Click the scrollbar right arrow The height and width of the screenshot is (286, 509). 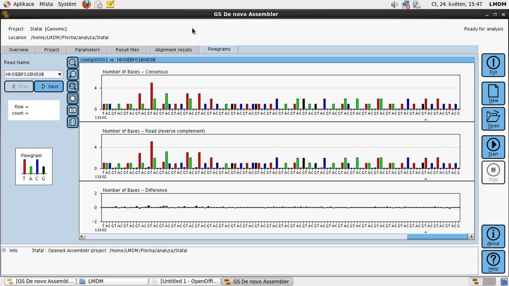(471, 237)
